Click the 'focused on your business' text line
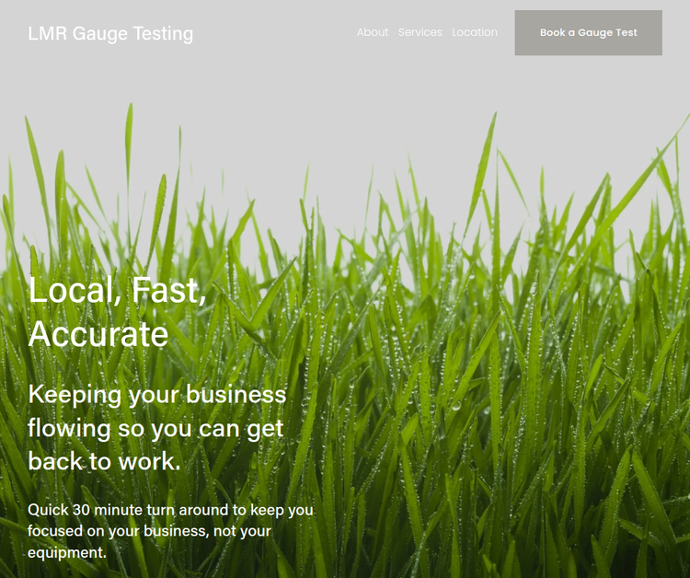 point(147,531)
